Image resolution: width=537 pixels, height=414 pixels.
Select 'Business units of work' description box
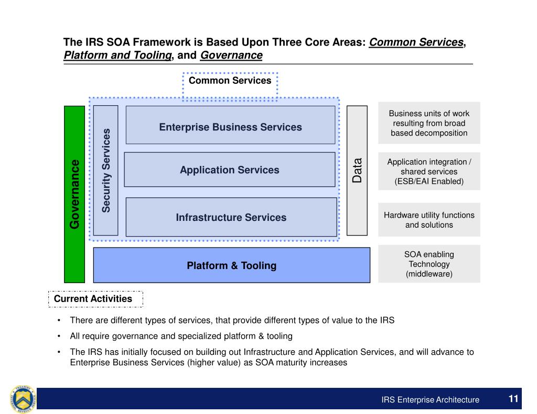coord(429,122)
